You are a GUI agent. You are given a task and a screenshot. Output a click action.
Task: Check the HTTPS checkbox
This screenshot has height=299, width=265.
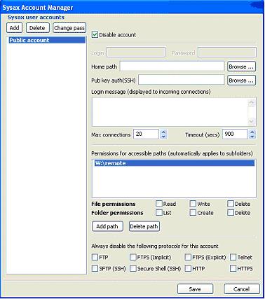click(233, 268)
